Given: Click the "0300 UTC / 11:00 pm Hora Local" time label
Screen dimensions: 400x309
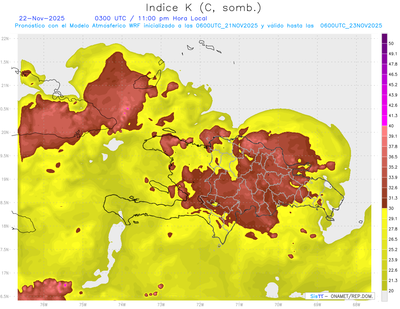Looking at the screenshot, I should 151,18.
